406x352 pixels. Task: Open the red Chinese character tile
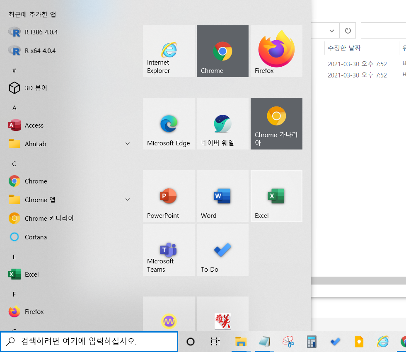(222, 314)
